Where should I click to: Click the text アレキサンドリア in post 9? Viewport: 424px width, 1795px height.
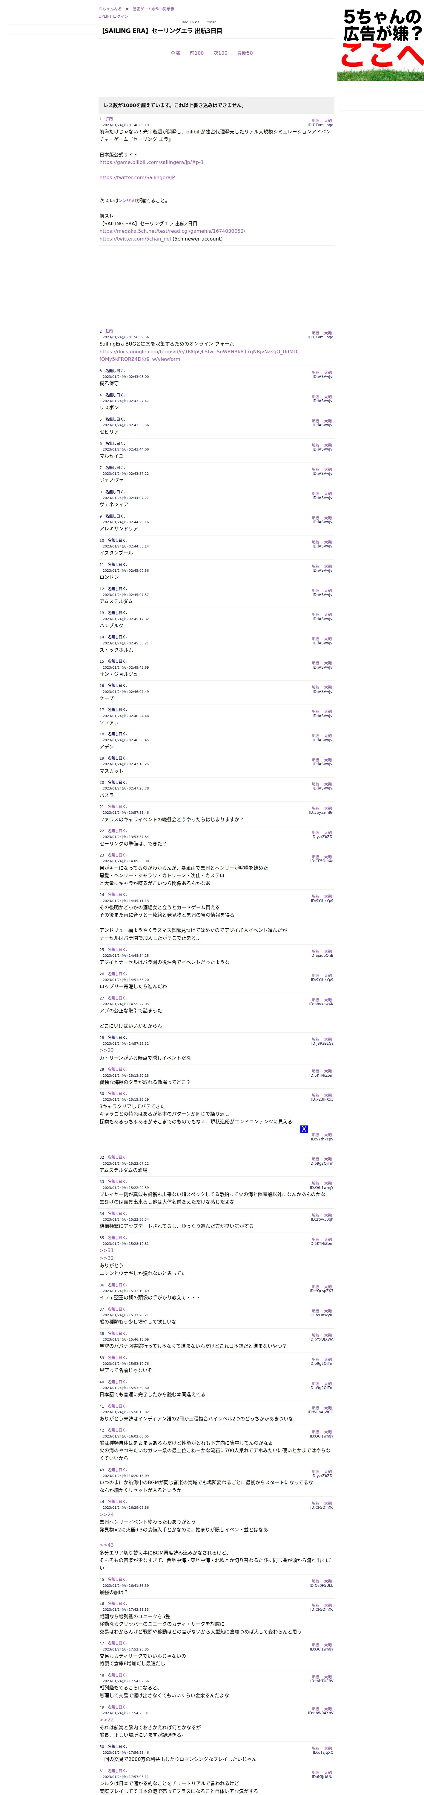[x=119, y=529]
